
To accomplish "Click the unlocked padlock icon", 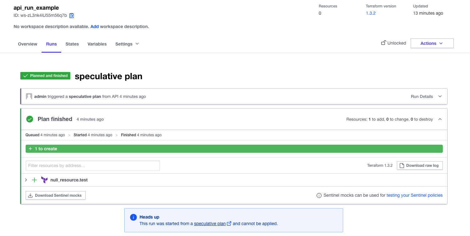I will 383,43.
